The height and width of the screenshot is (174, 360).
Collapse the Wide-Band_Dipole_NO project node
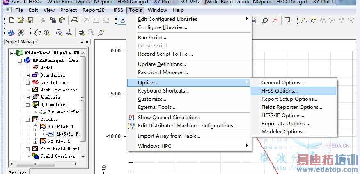coord(13,53)
